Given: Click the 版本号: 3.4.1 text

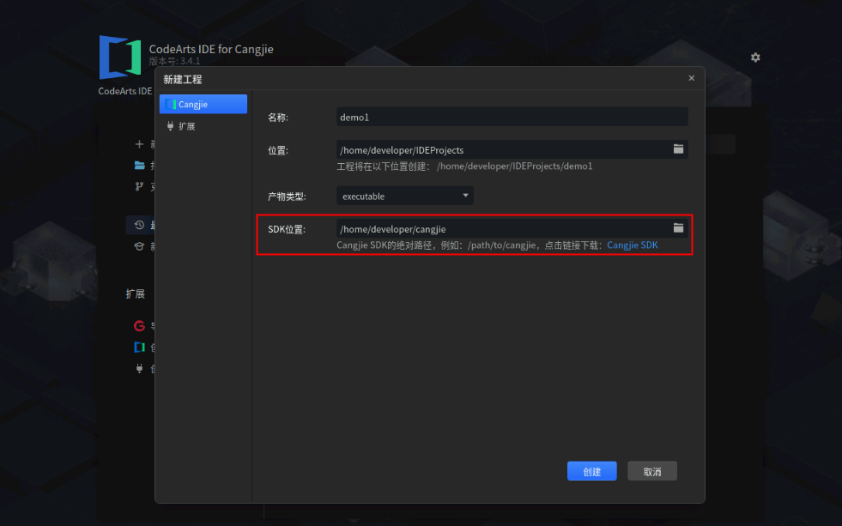Looking at the screenshot, I should point(174,61).
